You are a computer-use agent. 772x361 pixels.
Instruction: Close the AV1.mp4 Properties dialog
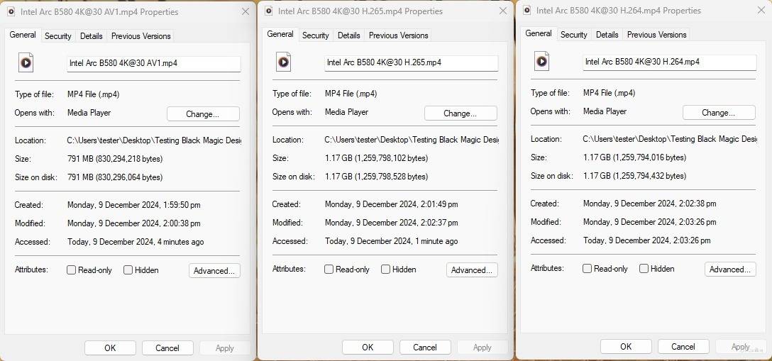tap(246, 12)
